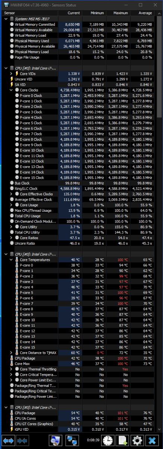This screenshot has height=449, width=163.
Task: Click the Average column header
Action: (x=142, y=13)
